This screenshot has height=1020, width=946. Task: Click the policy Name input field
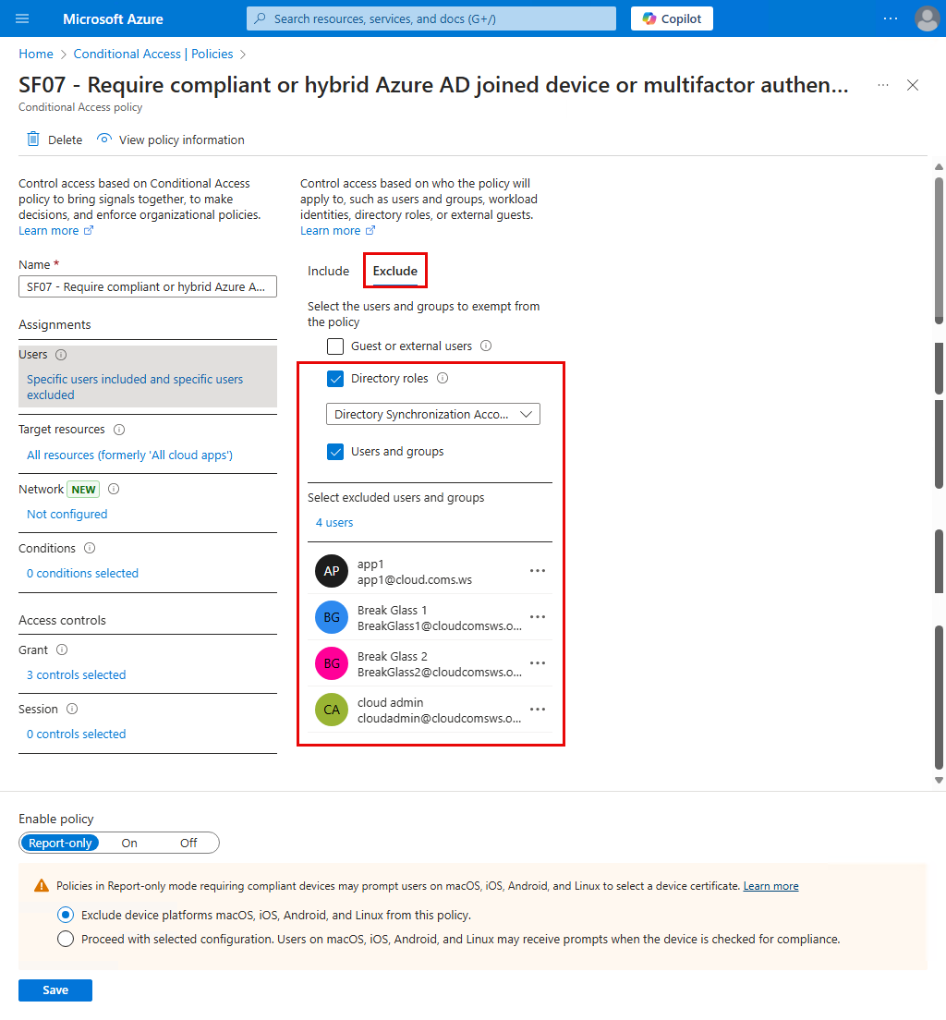148,286
